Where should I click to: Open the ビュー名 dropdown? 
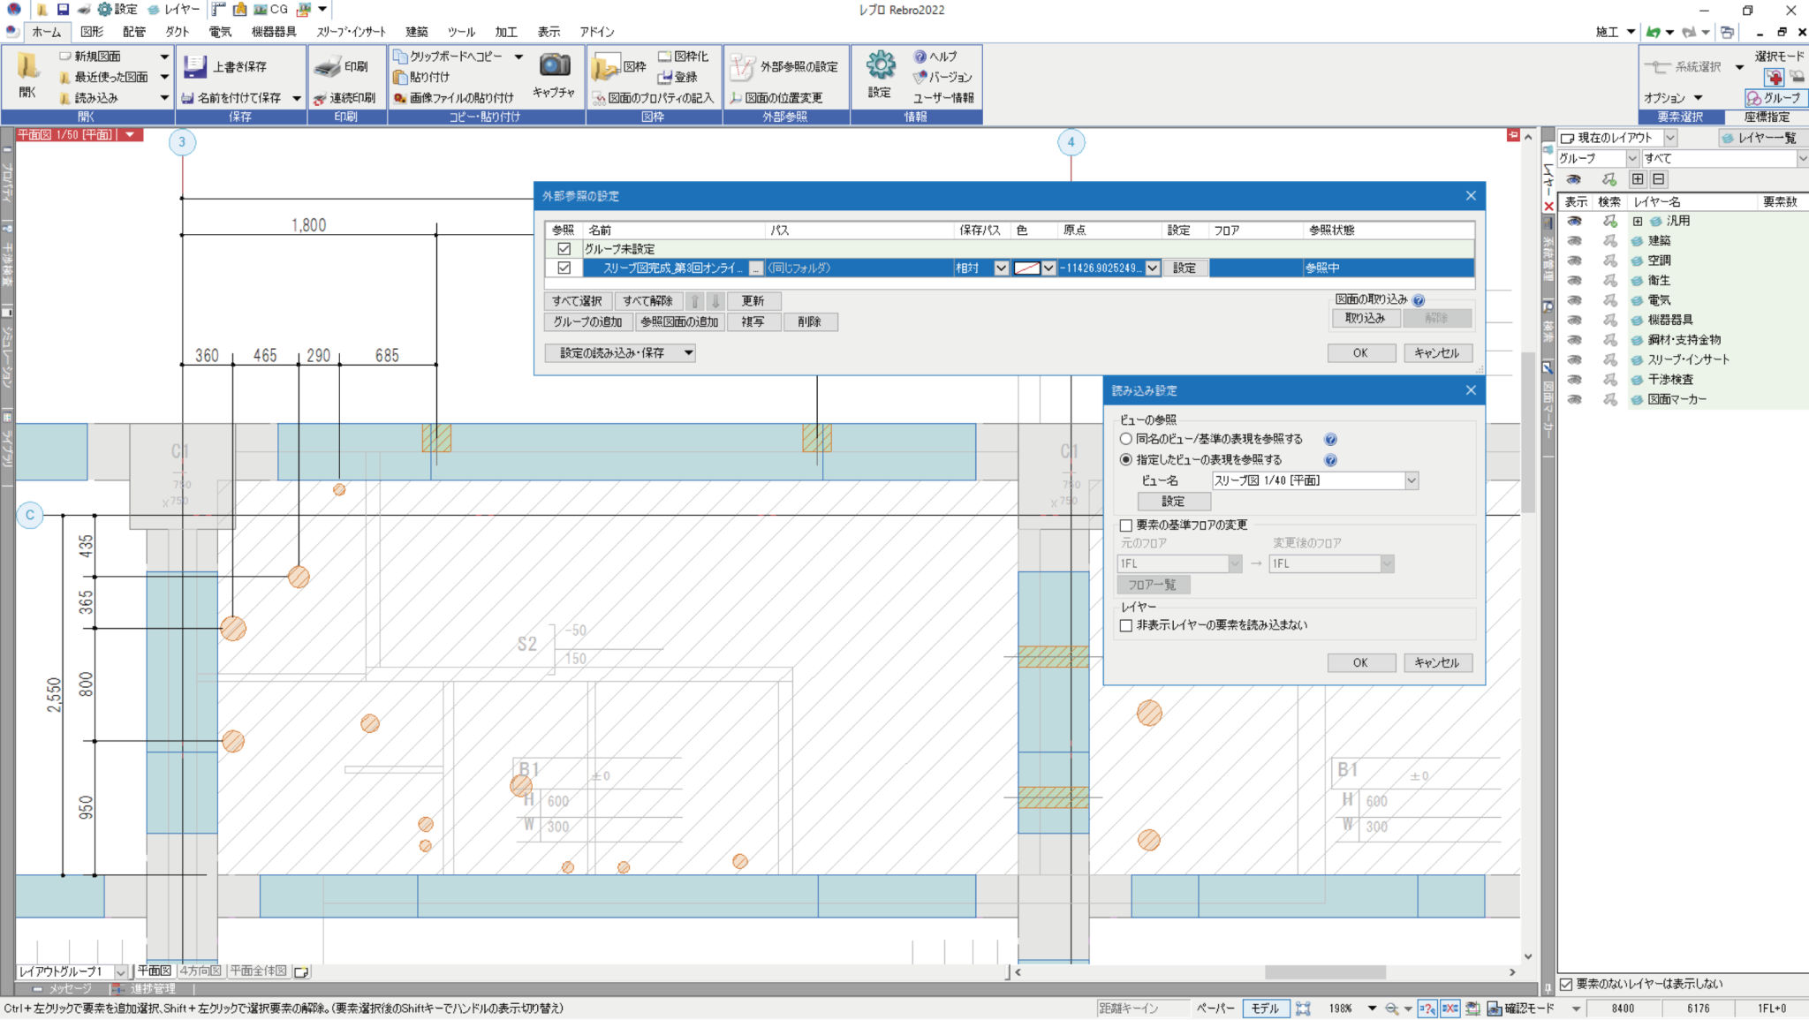point(1411,480)
